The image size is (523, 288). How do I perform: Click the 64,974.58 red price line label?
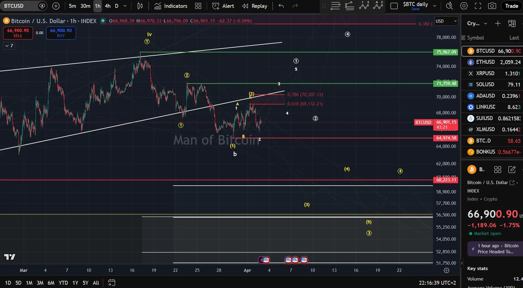pyautogui.click(x=446, y=138)
